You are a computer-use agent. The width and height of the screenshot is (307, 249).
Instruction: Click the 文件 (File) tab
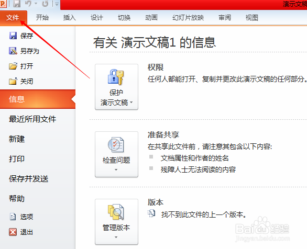point(13,18)
